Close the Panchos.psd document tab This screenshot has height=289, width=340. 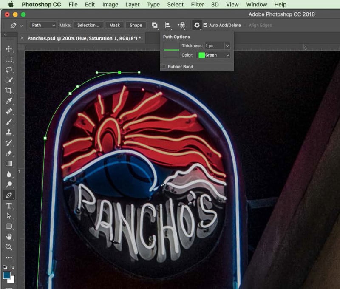tap(22, 38)
